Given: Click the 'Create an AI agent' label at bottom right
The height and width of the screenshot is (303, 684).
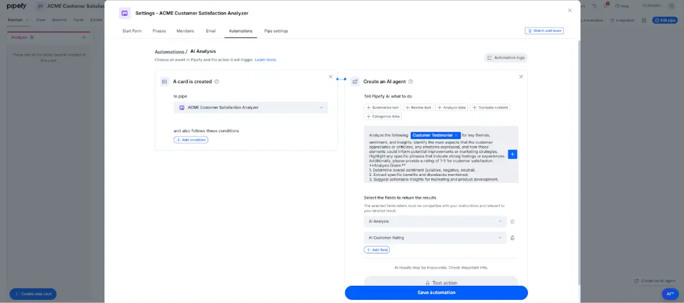Looking at the screenshot, I should [x=654, y=281].
